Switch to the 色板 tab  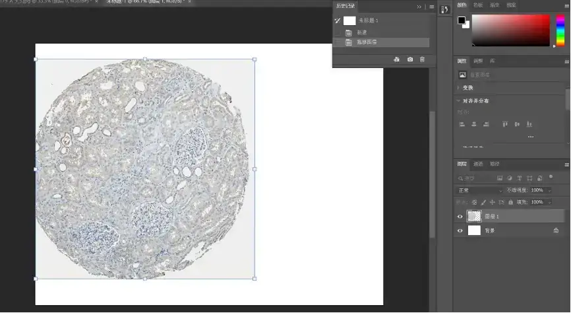[477, 6]
